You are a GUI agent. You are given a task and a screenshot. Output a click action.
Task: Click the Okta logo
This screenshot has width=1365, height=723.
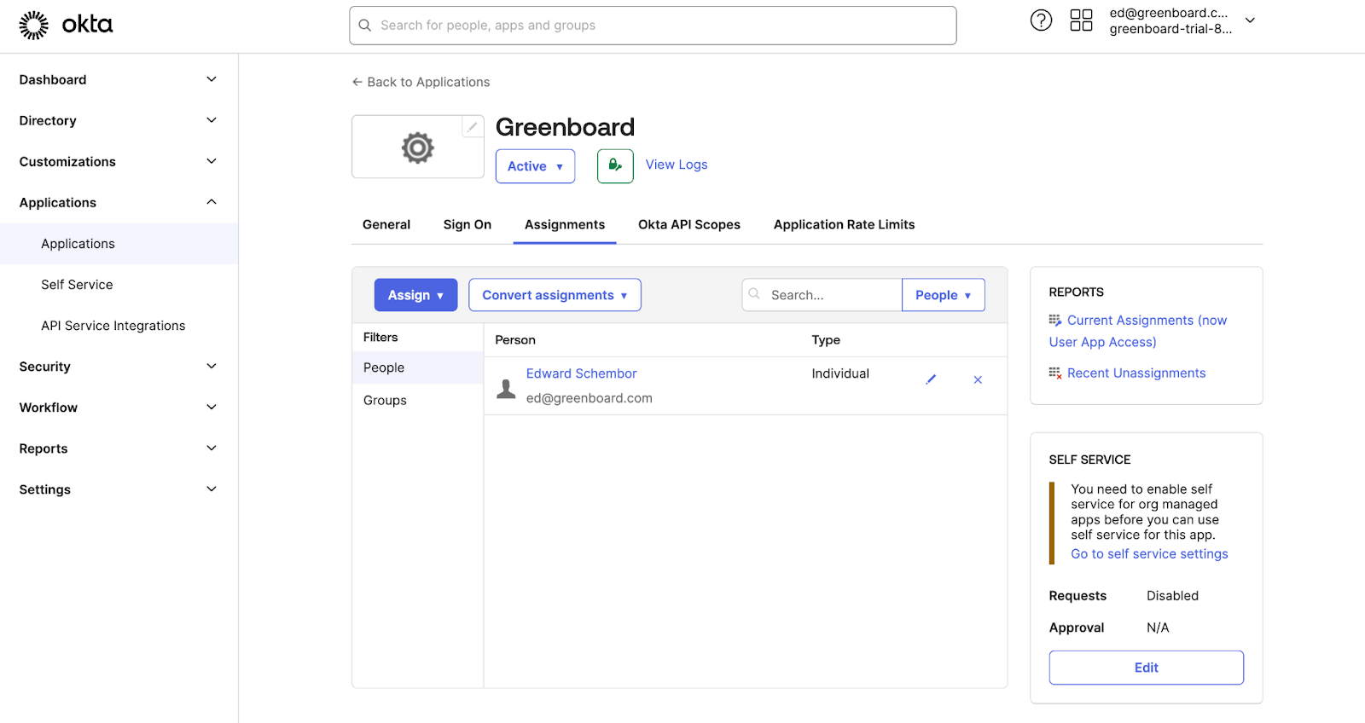pyautogui.click(x=66, y=26)
